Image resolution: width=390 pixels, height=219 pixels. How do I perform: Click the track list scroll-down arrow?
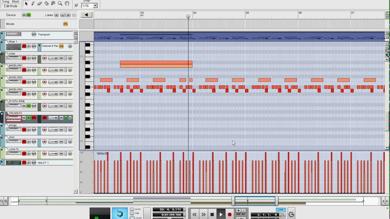pyautogui.click(x=76, y=191)
